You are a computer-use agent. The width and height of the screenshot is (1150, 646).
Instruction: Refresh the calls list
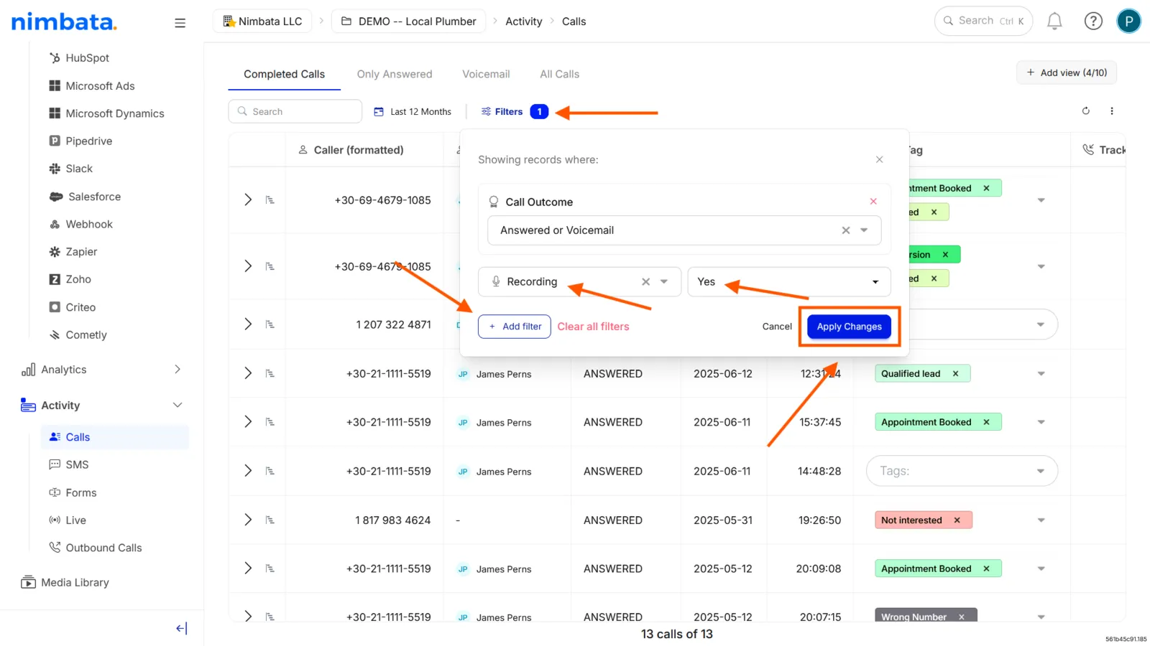pos(1086,111)
